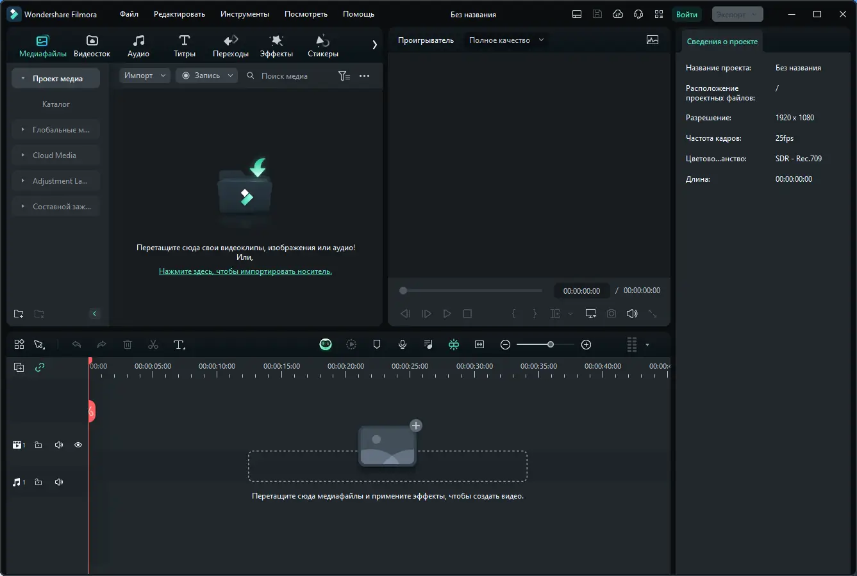Switch to the Сведения о проекте tab

(x=722, y=42)
